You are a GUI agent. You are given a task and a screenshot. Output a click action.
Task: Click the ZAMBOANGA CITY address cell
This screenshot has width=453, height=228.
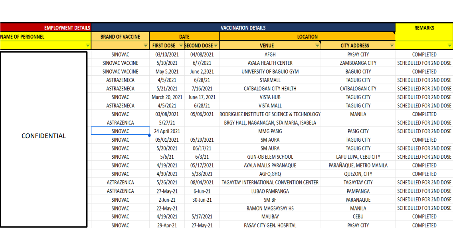click(358, 63)
